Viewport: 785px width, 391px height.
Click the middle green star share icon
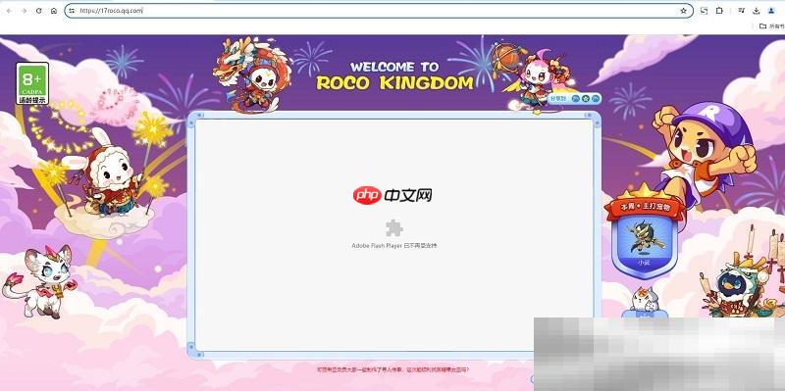[x=585, y=99]
